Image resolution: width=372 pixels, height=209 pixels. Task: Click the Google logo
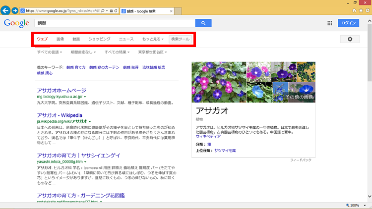[16, 23]
